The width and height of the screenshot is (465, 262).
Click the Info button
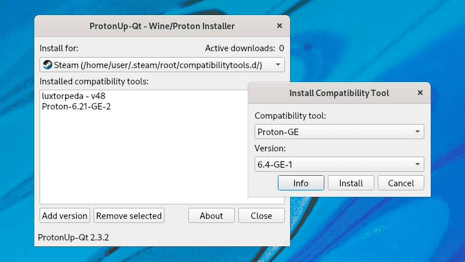pos(301,183)
